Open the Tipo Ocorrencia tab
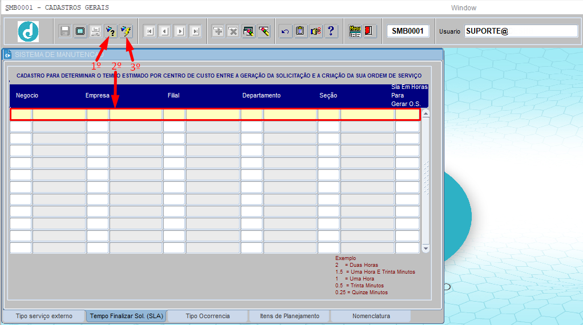This screenshot has width=583, height=325. click(208, 316)
